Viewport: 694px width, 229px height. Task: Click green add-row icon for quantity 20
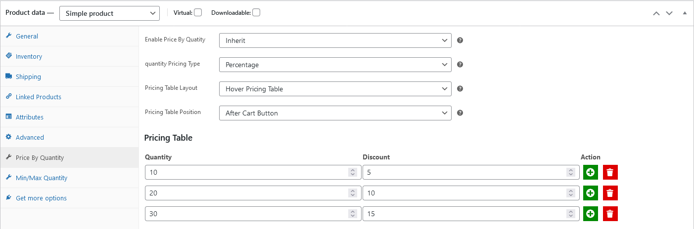click(x=591, y=193)
